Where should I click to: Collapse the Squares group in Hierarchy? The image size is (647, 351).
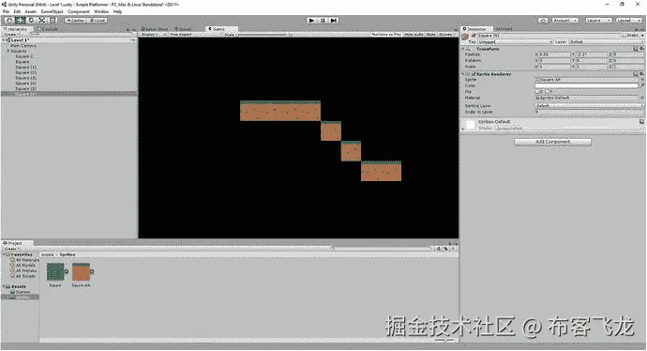(x=8, y=51)
